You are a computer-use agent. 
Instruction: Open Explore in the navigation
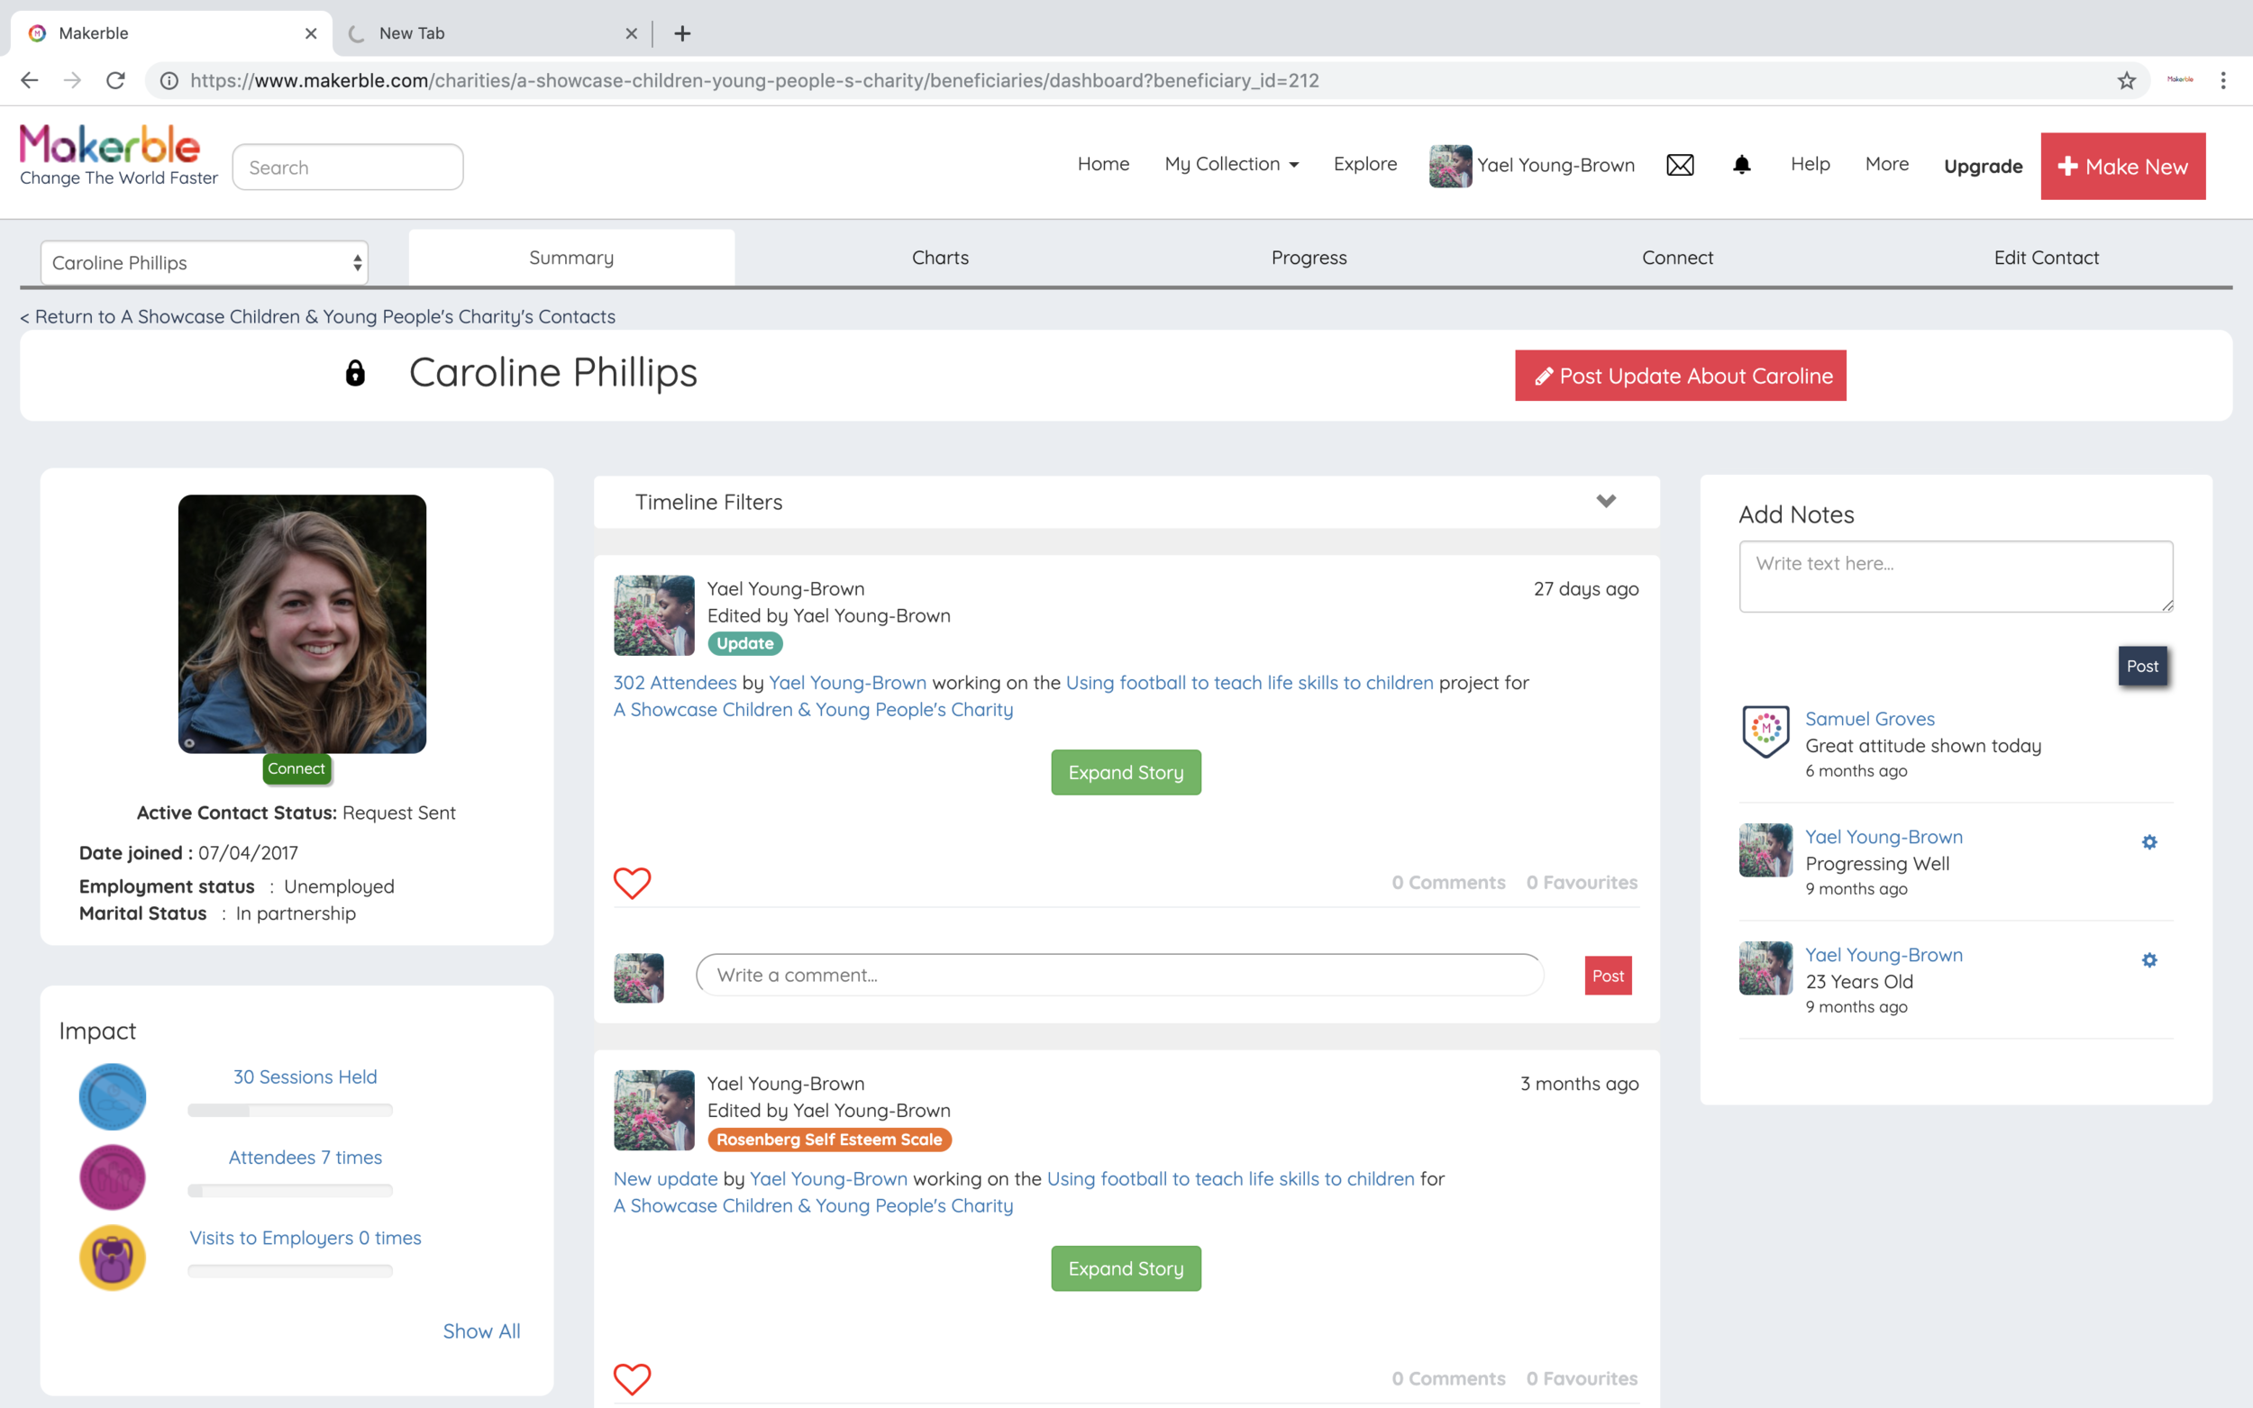pyautogui.click(x=1364, y=164)
